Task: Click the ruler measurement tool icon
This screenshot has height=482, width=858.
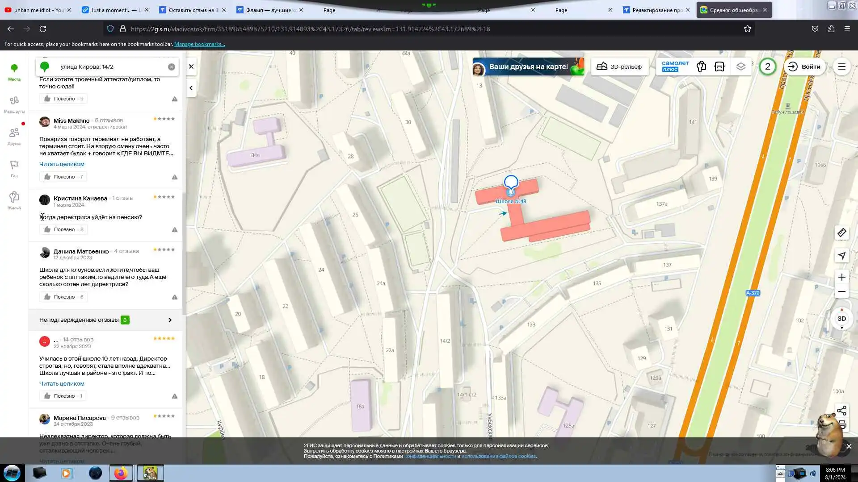Action: tap(841, 233)
